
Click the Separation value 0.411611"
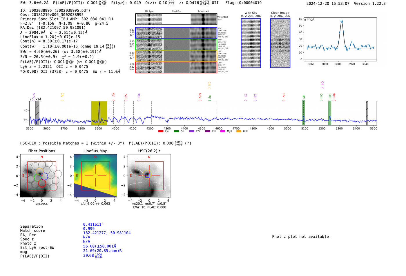coord(93,224)
